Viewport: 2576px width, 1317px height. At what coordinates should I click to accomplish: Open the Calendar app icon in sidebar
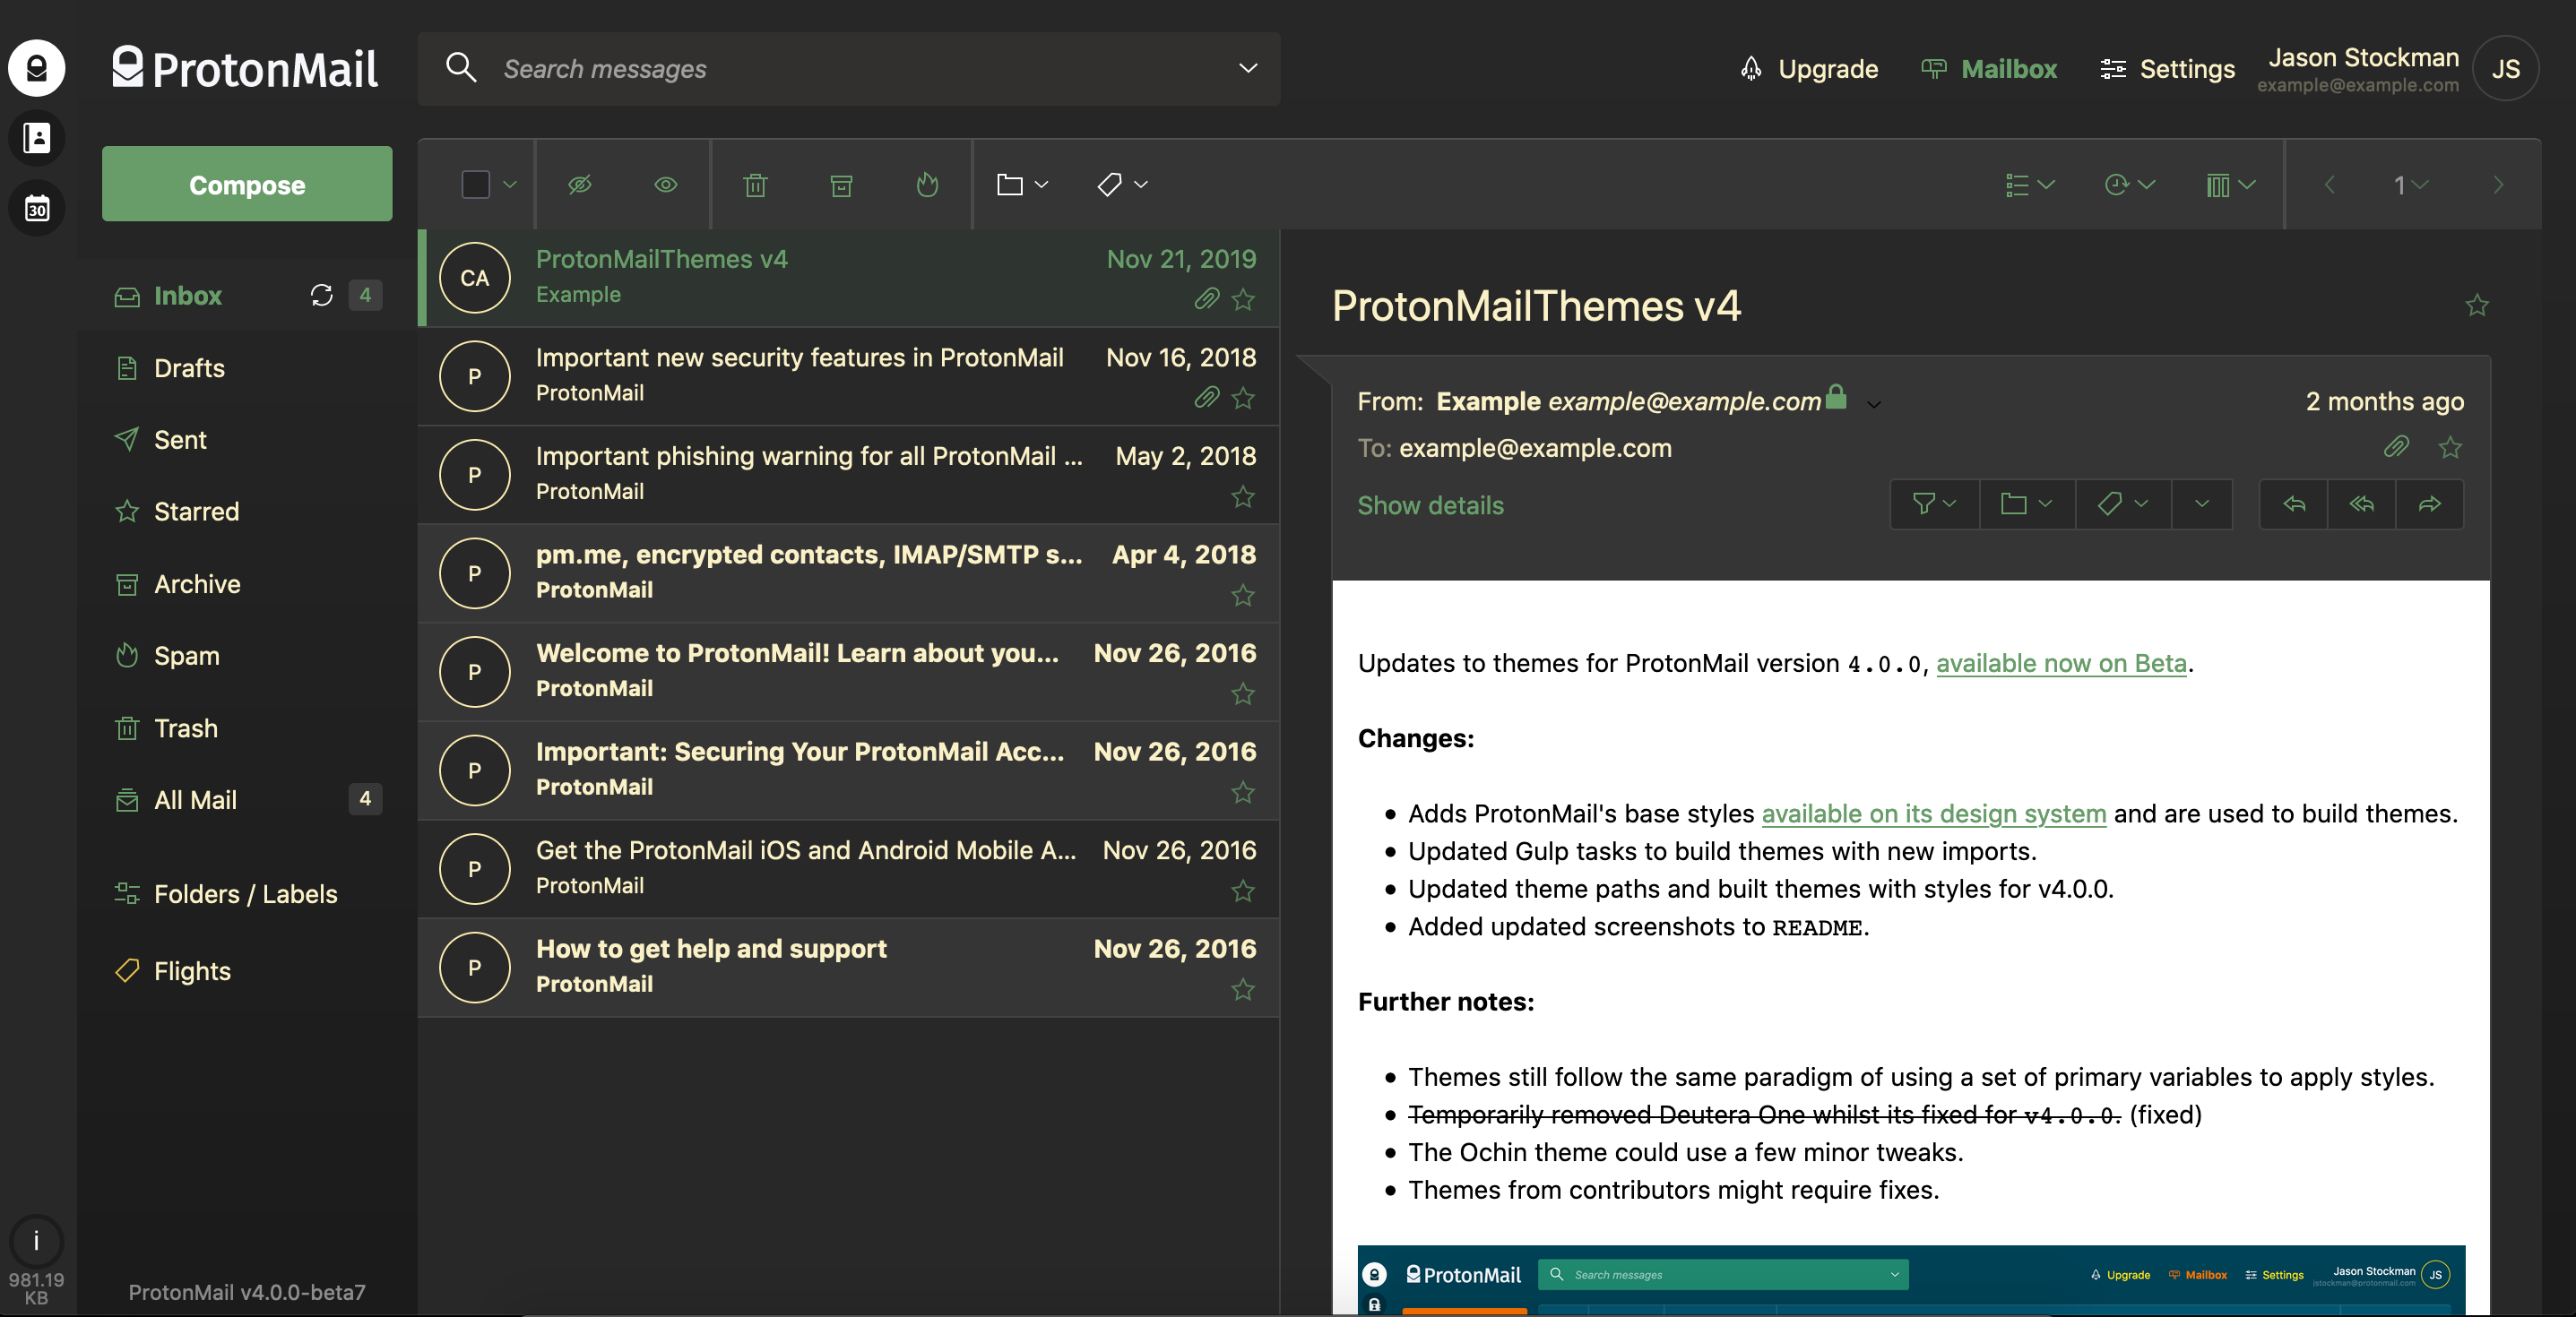coord(37,209)
